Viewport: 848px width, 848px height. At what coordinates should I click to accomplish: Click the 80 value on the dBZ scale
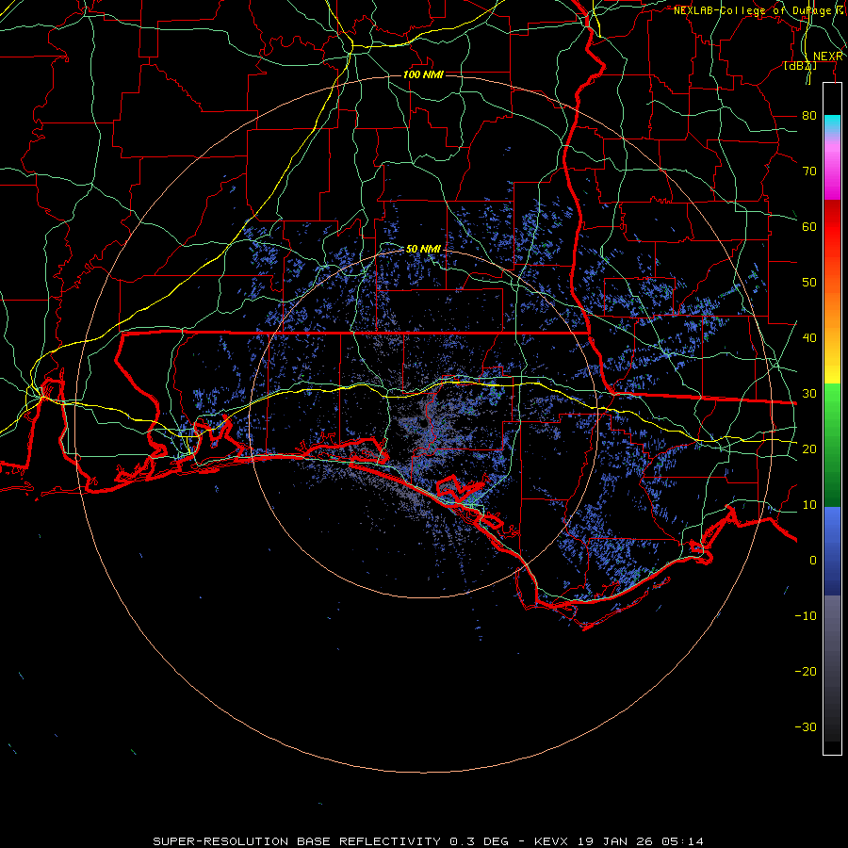pos(809,116)
